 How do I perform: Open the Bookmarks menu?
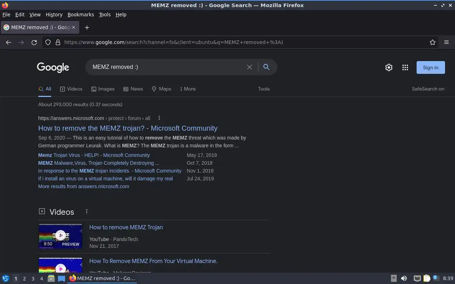click(81, 15)
